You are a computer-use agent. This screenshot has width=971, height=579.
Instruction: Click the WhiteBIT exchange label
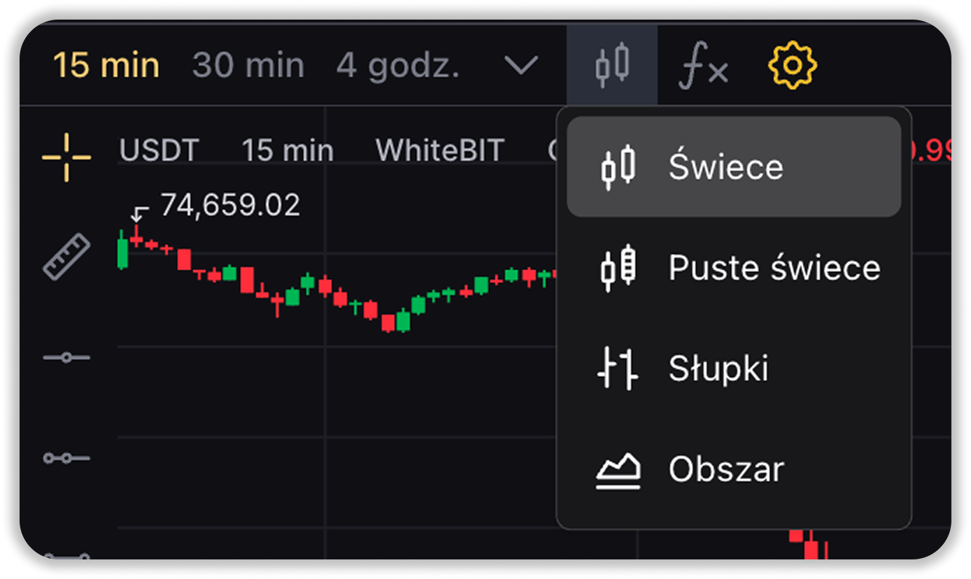(439, 150)
